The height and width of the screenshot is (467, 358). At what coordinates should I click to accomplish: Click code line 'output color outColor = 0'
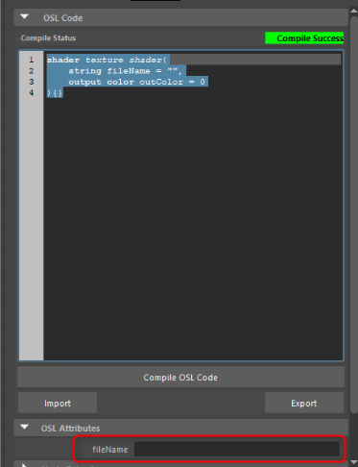(x=136, y=82)
